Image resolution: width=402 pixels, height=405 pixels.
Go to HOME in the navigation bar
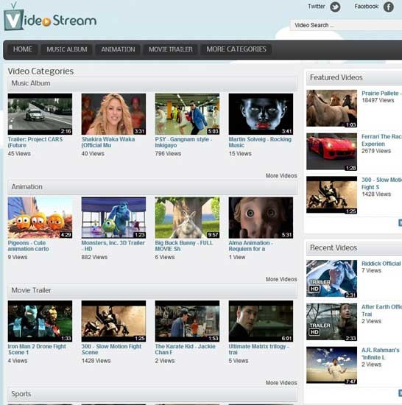pos(23,49)
